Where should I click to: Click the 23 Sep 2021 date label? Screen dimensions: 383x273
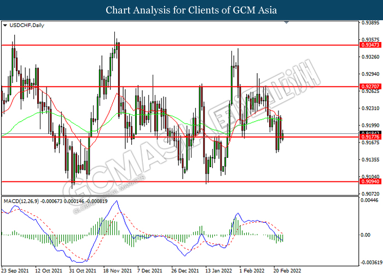[16, 270]
